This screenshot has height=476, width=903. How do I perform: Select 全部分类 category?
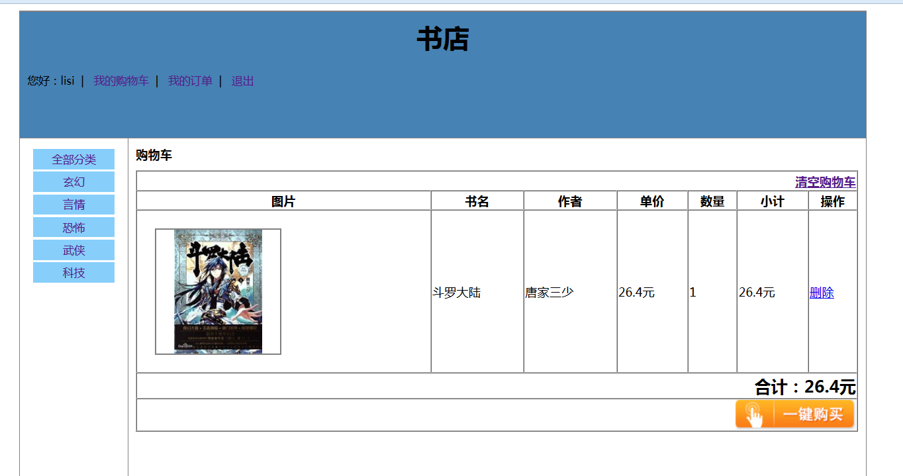[73, 160]
